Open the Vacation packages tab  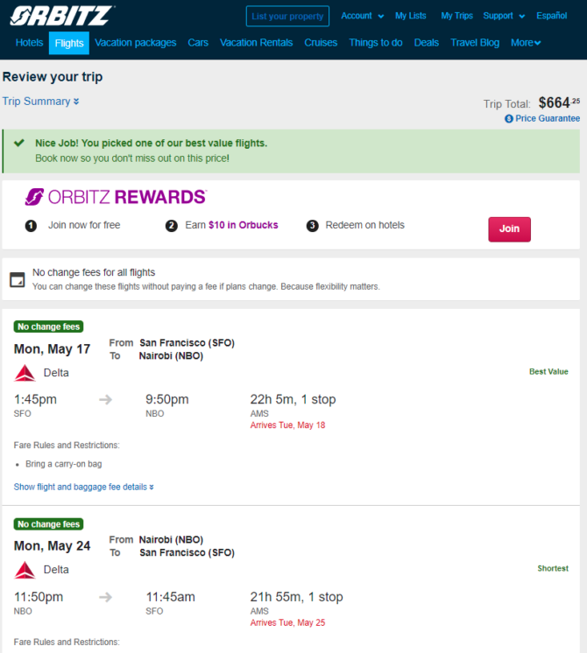coord(136,43)
